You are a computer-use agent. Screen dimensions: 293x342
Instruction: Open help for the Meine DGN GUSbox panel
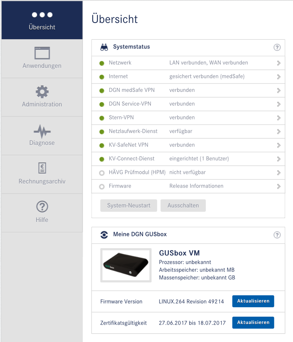277,235
